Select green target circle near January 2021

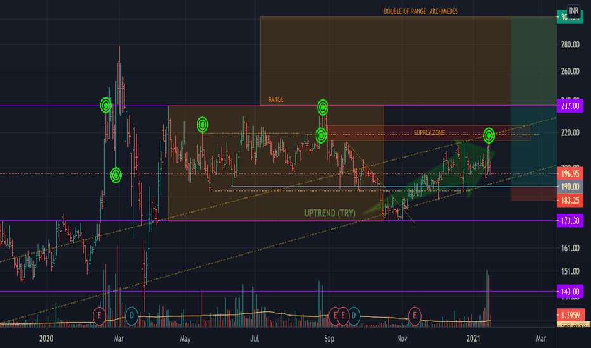click(x=489, y=135)
